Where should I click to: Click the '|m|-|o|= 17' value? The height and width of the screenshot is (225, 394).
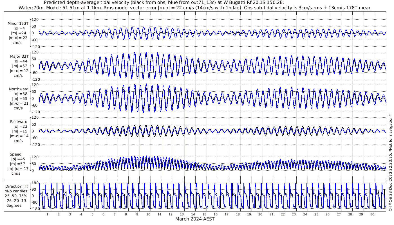(18, 169)
